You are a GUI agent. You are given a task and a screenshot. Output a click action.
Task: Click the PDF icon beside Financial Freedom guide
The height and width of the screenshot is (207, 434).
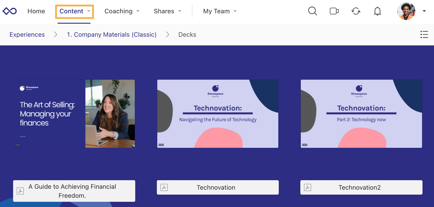pos(20,191)
